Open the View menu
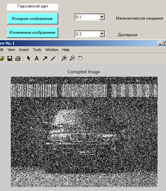Viewport: 166px width, 191px height. (x=11, y=50)
